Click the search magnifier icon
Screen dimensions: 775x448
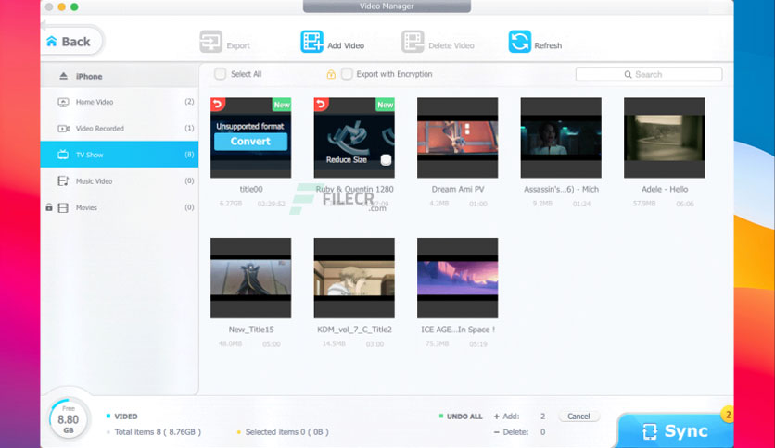(628, 74)
